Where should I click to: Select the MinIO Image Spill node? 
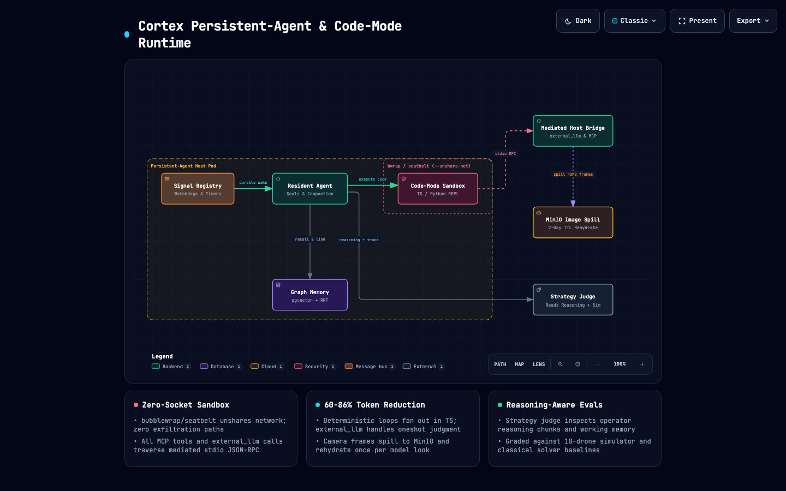click(573, 223)
